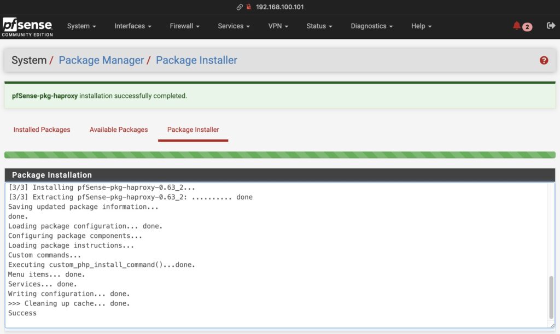This screenshot has width=560, height=334.
Task: Click the 'Executing custom_php_install_command()' line
Action: click(x=101, y=265)
